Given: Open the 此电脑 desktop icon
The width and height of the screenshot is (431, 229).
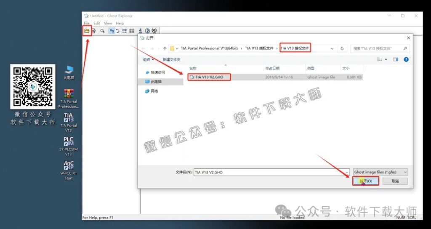Looking at the screenshot, I should pyautogui.click(x=69, y=73).
